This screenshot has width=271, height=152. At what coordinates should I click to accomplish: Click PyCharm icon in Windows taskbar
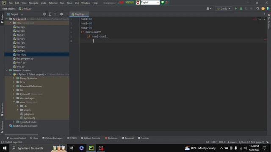coord(91,148)
